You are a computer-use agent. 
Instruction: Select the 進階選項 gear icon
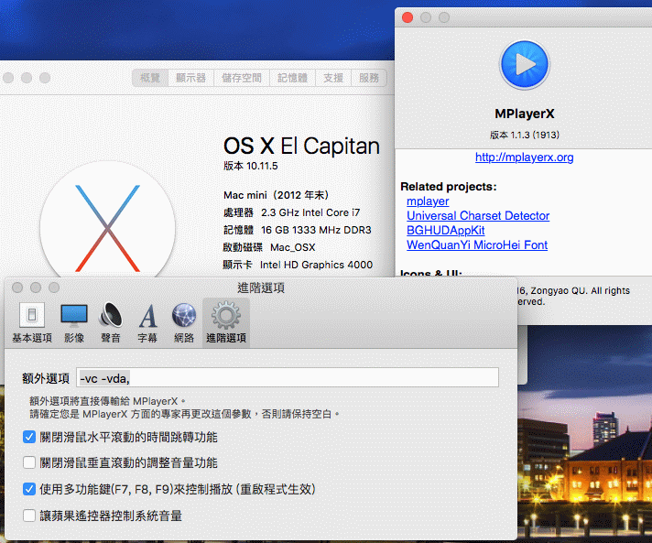[226, 316]
